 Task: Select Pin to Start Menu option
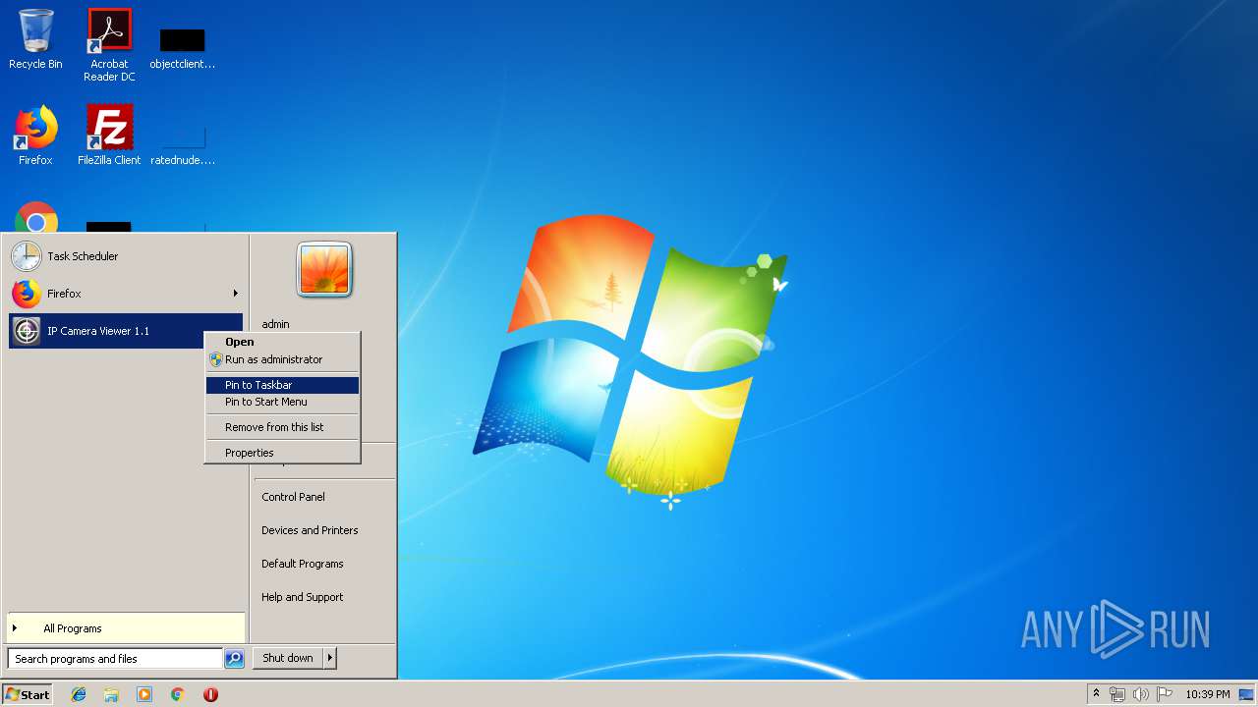click(x=282, y=402)
